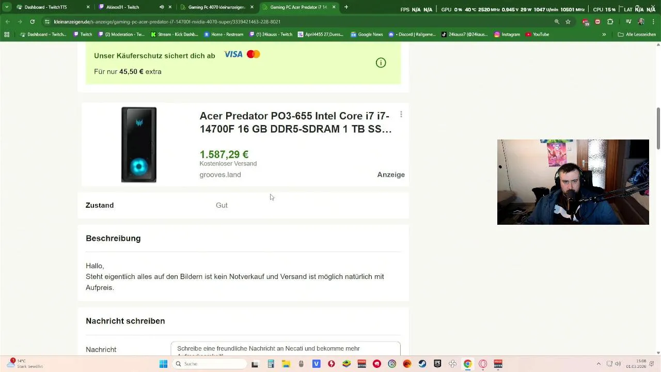The width and height of the screenshot is (661, 372).
Task: Open the Opera GX taskbar icon
Action: [483, 364]
